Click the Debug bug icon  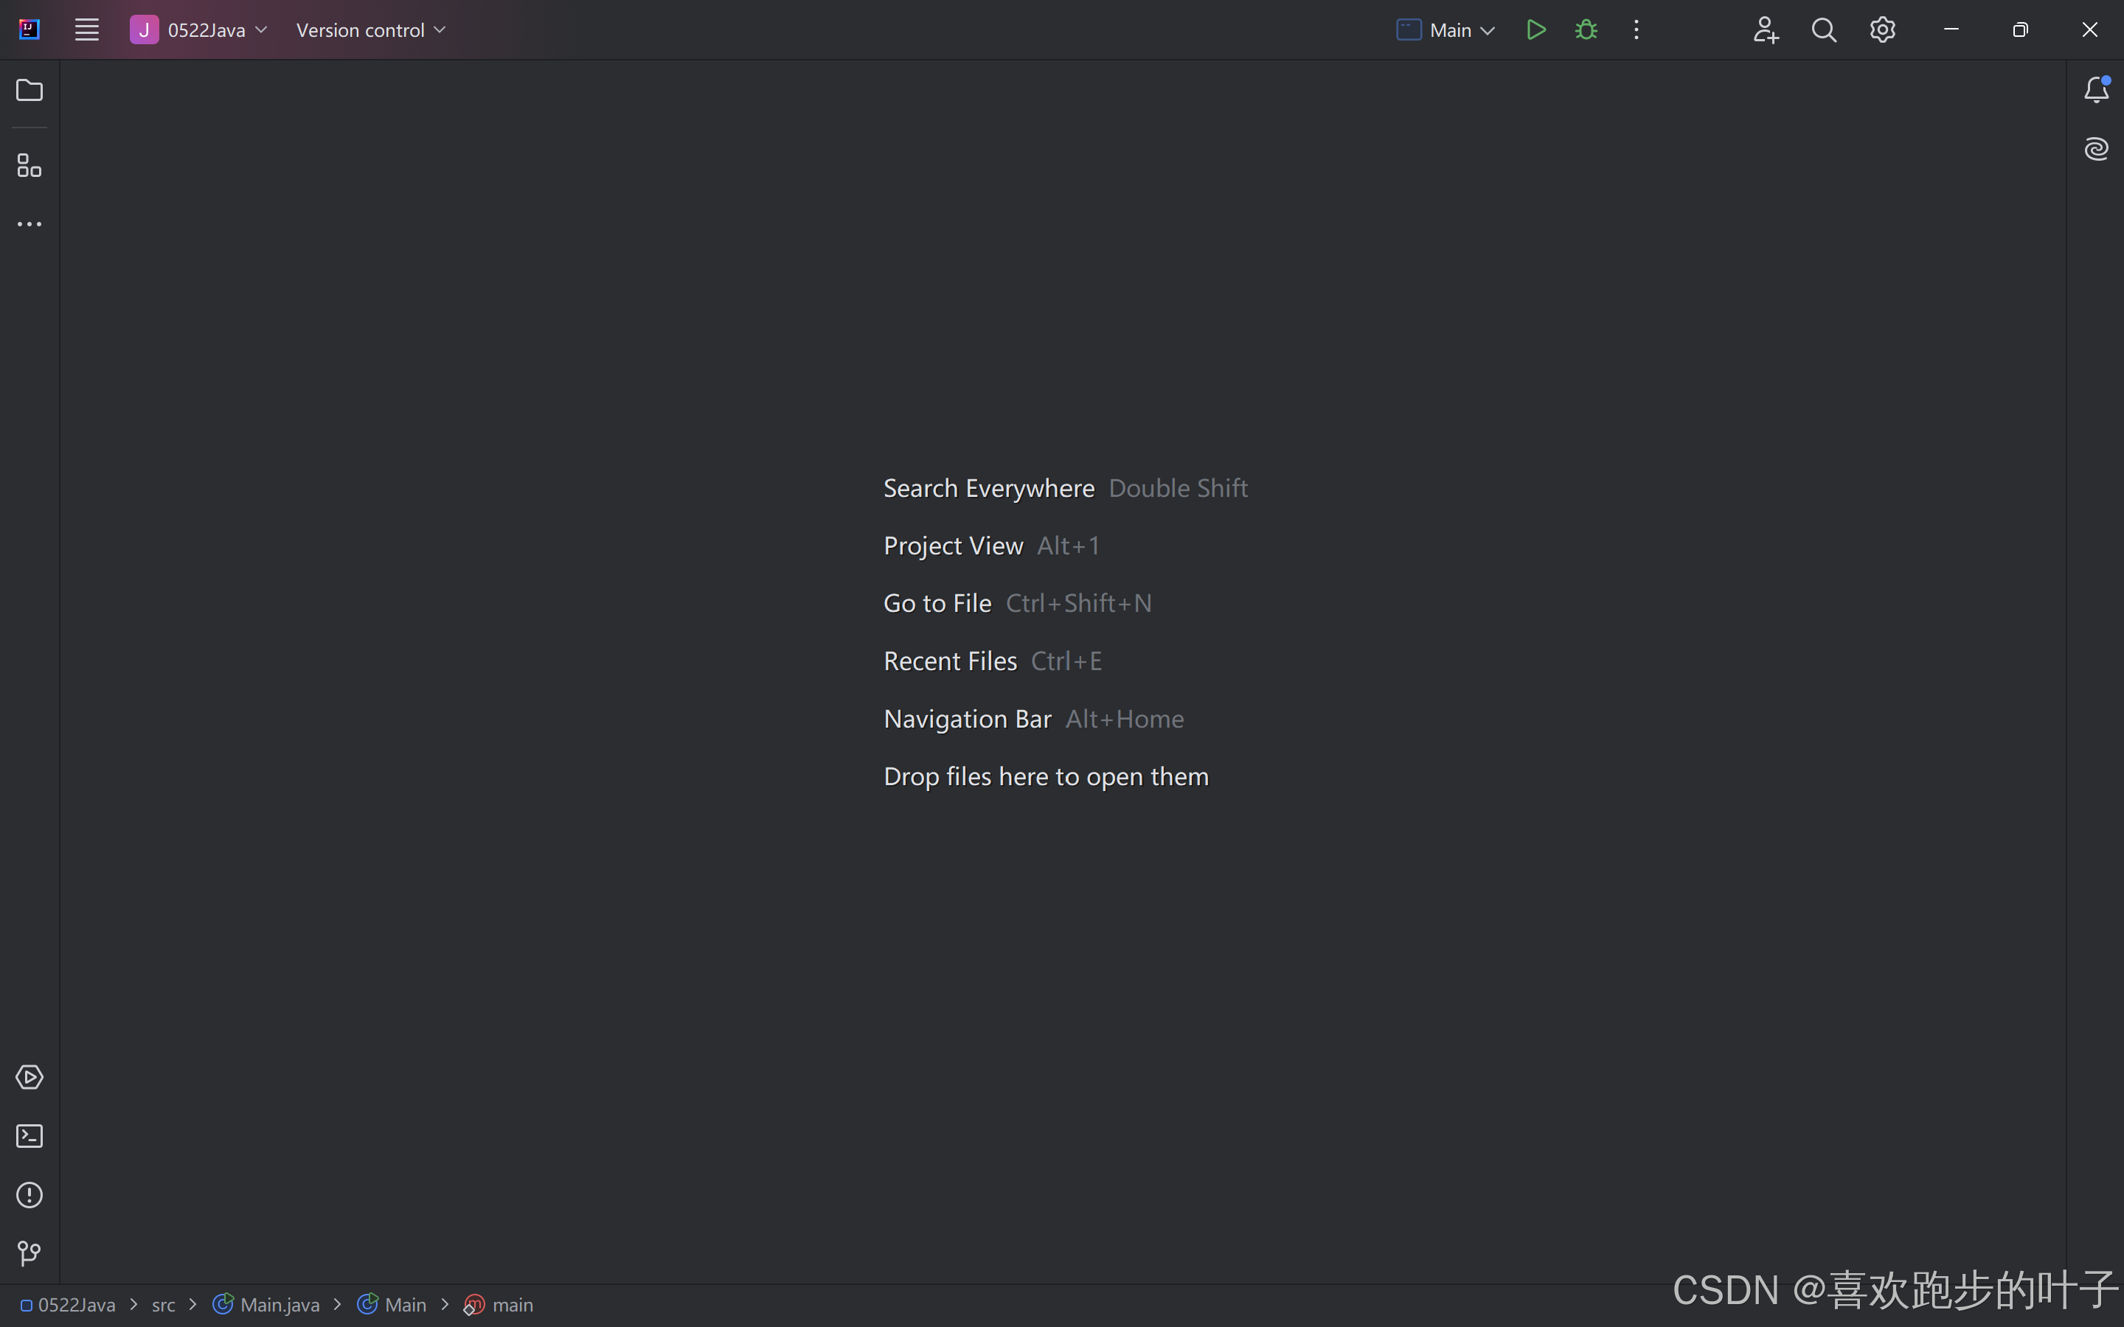(1586, 29)
